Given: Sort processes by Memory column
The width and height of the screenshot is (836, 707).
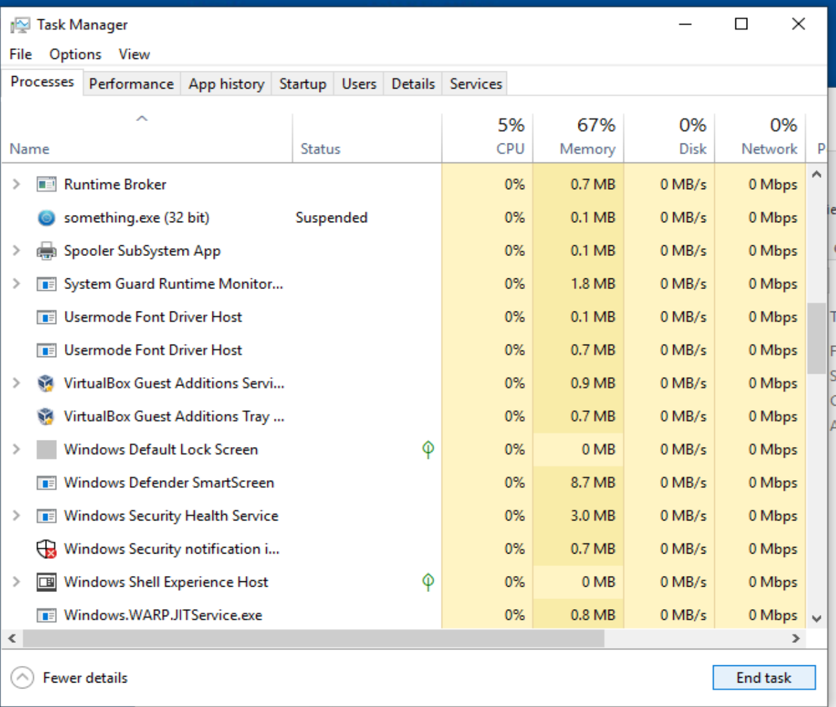Looking at the screenshot, I should click(579, 138).
